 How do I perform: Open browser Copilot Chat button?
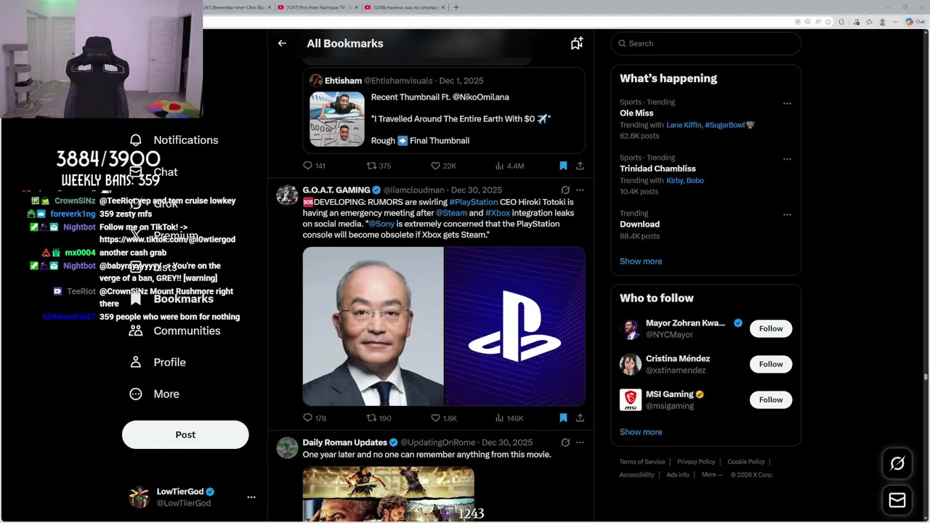(x=915, y=22)
